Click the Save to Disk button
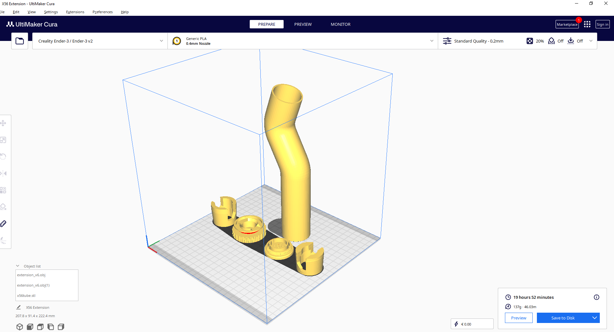This screenshot has height=332, width=614. coord(563,318)
